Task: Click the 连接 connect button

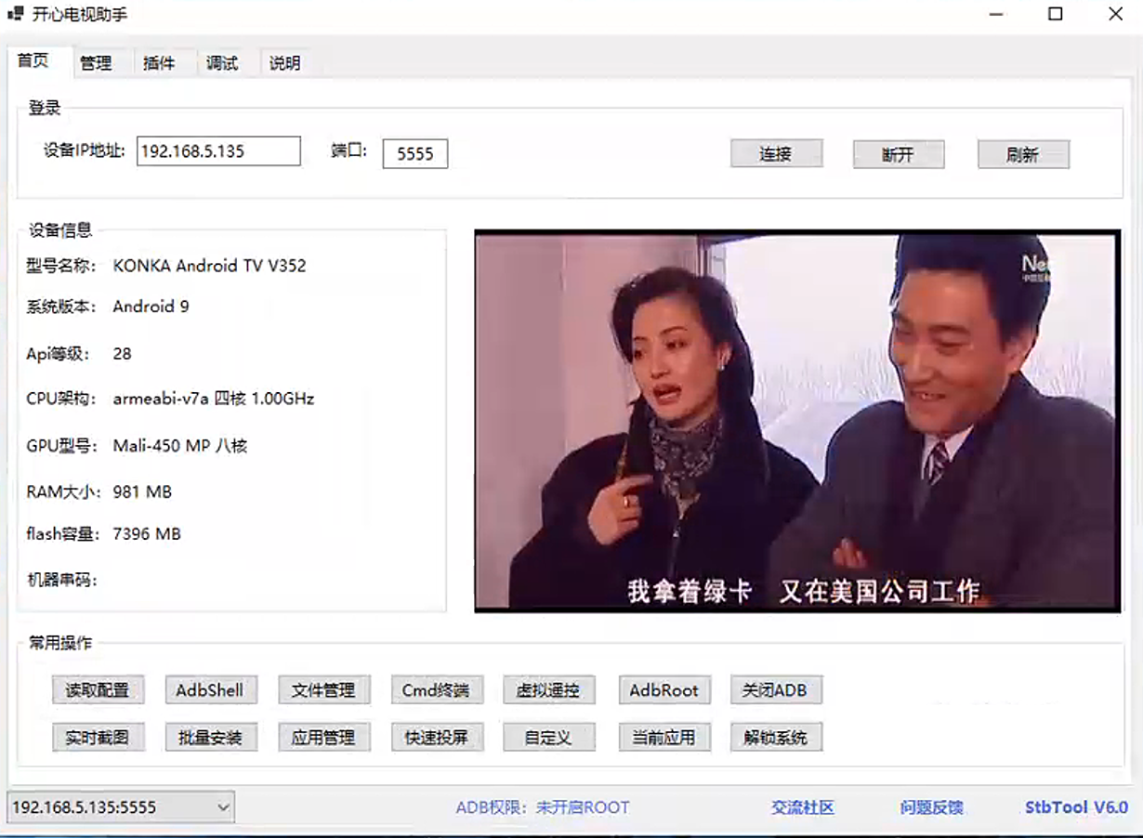Action: click(x=776, y=154)
